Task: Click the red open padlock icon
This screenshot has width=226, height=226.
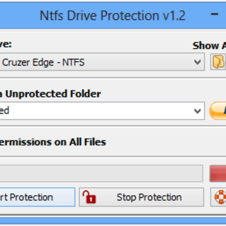Action: pos(89,196)
